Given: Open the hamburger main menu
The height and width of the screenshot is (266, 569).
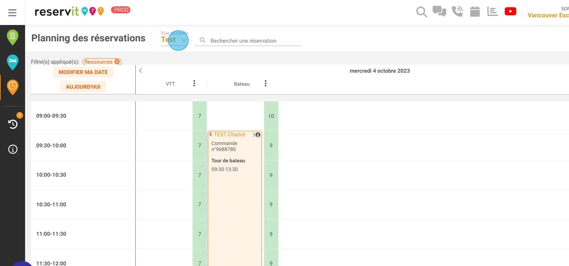Looking at the screenshot, I should [x=12, y=13].
